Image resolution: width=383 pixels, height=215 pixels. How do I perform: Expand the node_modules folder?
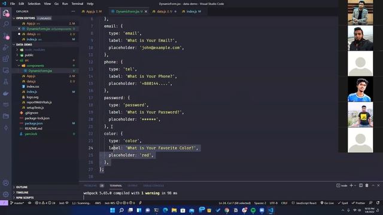17,50
